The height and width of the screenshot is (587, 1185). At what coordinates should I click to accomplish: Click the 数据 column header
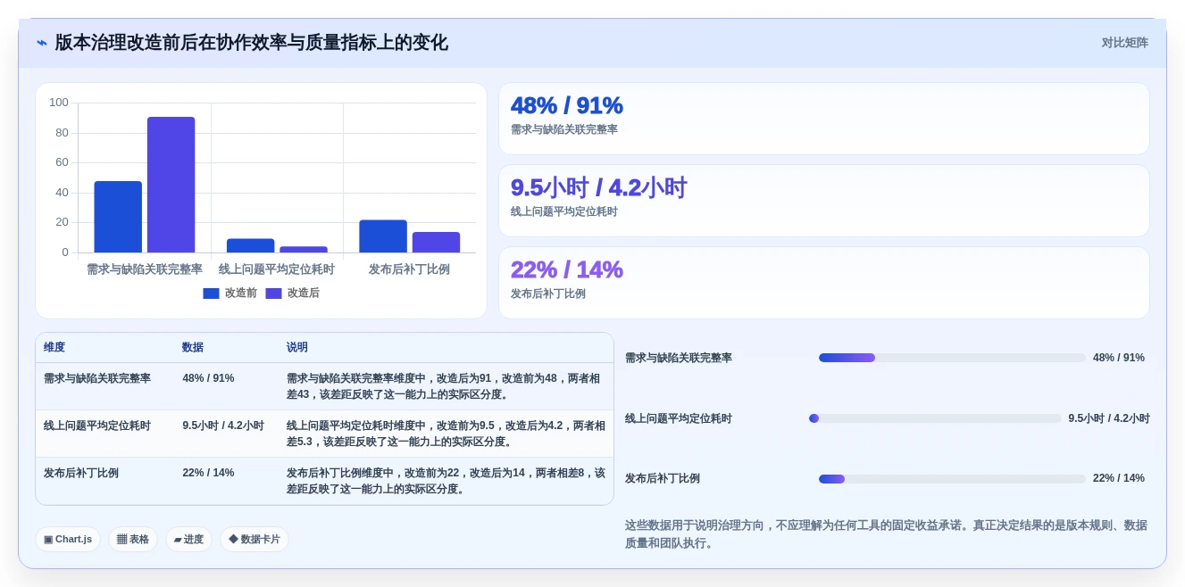tap(193, 347)
